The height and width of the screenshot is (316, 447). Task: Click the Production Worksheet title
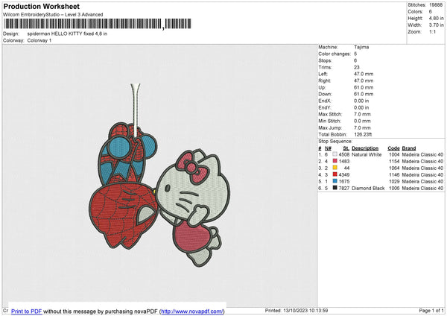[41, 6]
